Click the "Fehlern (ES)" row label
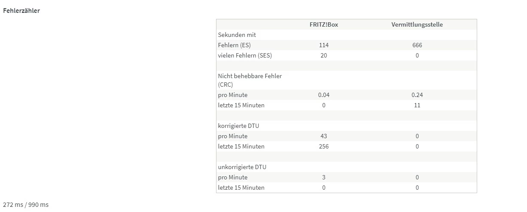Viewport: 527px width, 212px height. (234, 45)
